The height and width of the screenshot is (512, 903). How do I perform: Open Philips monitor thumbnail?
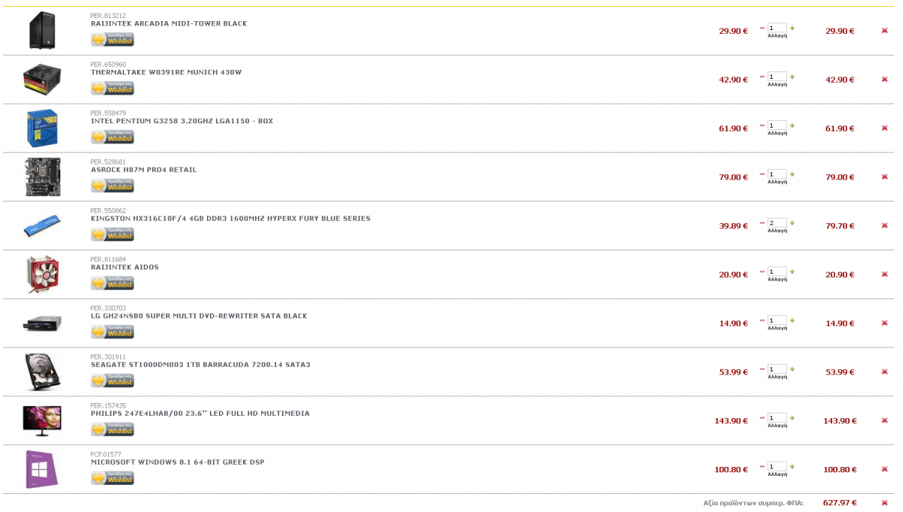point(42,420)
